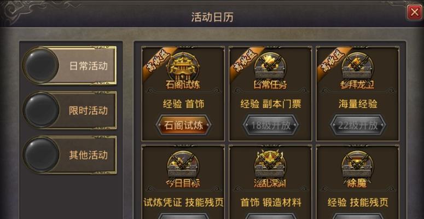Tap the orange 石阁试炼 button
This screenshot has height=219, width=424.
point(183,125)
